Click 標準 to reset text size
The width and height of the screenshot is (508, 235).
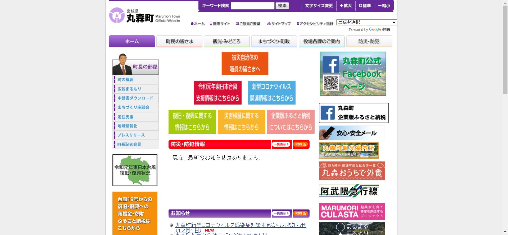[x=365, y=6]
